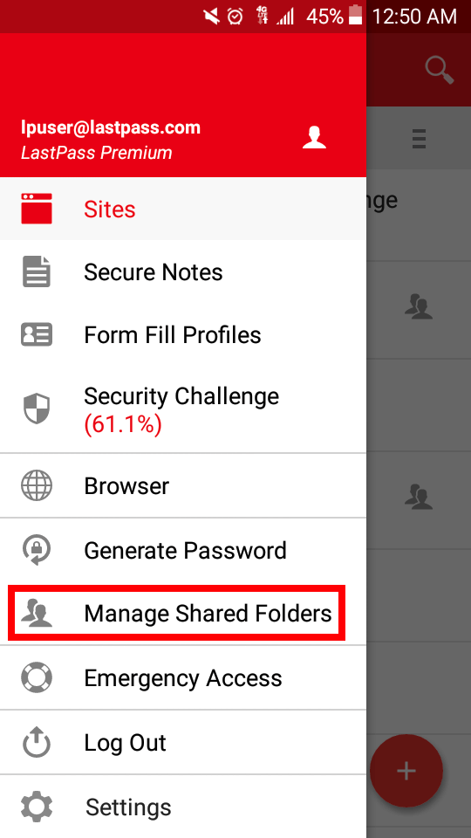The image size is (471, 838).
Task: Open the three-line view options menu
Action: 419,139
